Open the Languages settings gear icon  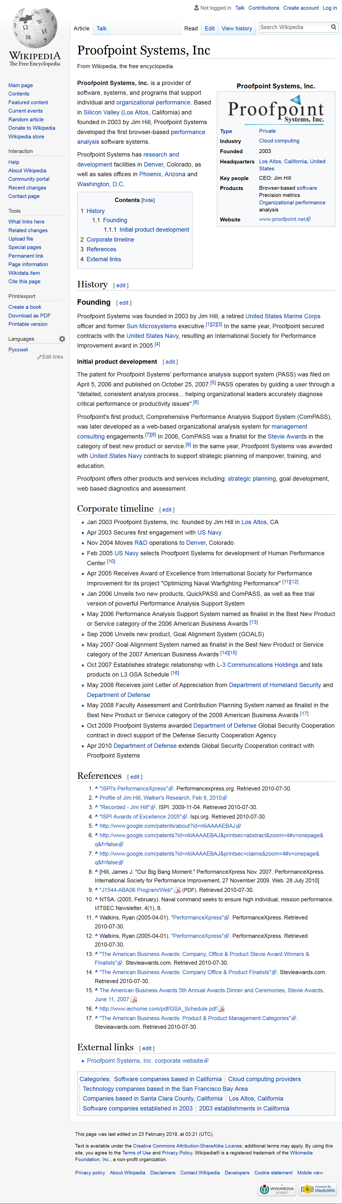tap(62, 339)
